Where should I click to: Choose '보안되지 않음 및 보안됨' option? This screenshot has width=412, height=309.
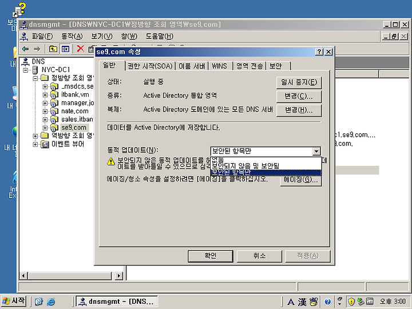(x=266, y=166)
